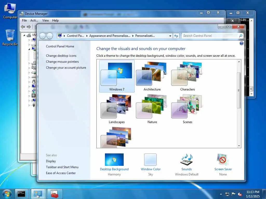Select the Windows 7 theme

pos(117,76)
